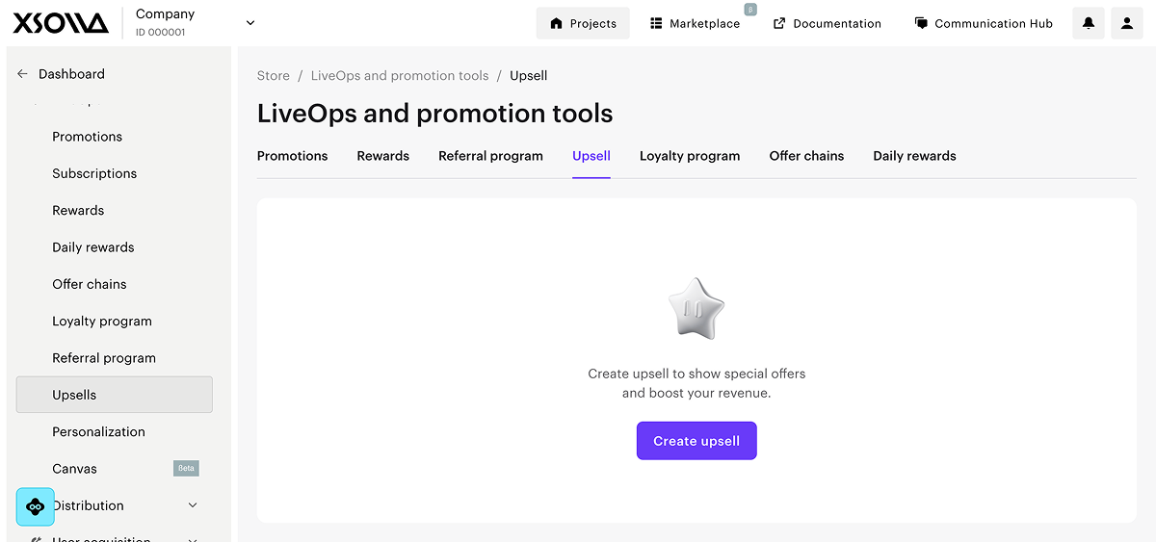Click the Xsolla logo
Viewport: 1156px width, 542px height.
[x=61, y=23]
